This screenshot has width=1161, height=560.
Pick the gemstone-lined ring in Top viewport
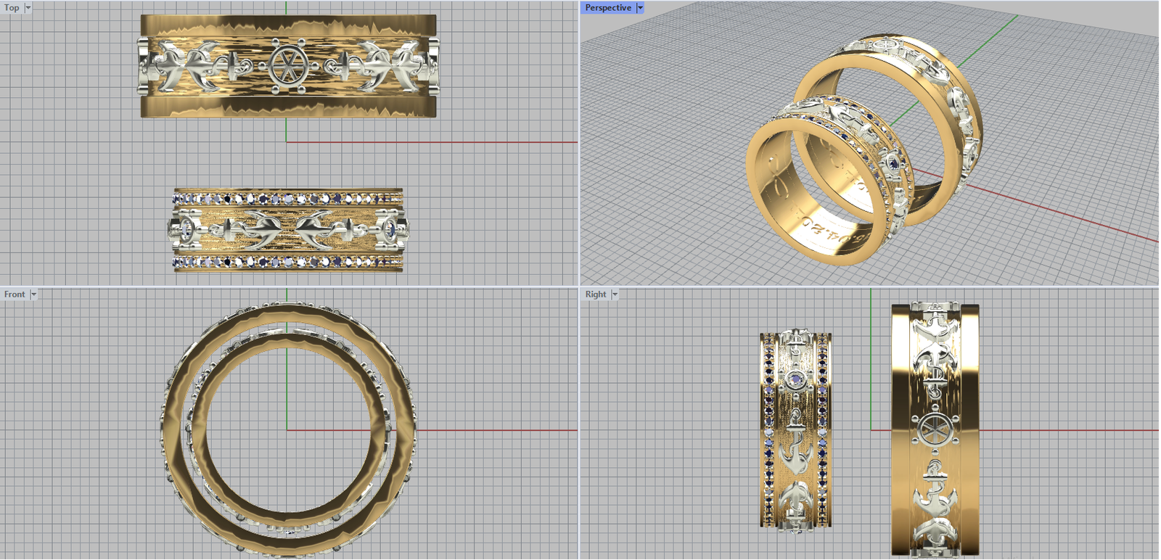[x=287, y=230]
